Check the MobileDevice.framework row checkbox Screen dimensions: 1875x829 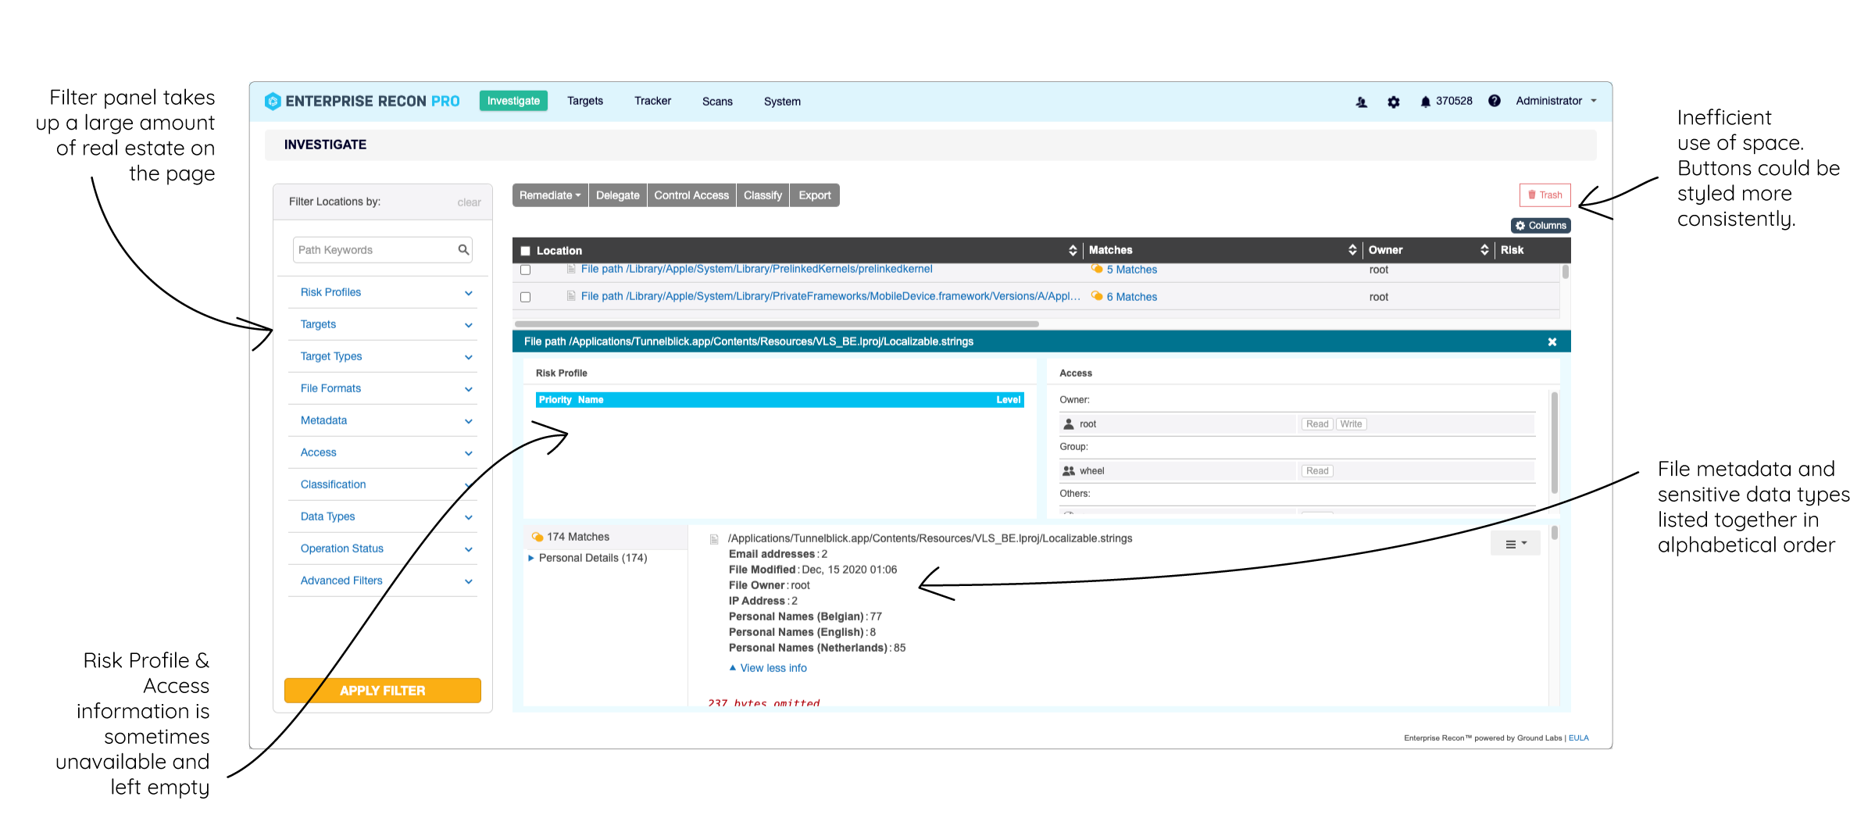click(x=525, y=297)
